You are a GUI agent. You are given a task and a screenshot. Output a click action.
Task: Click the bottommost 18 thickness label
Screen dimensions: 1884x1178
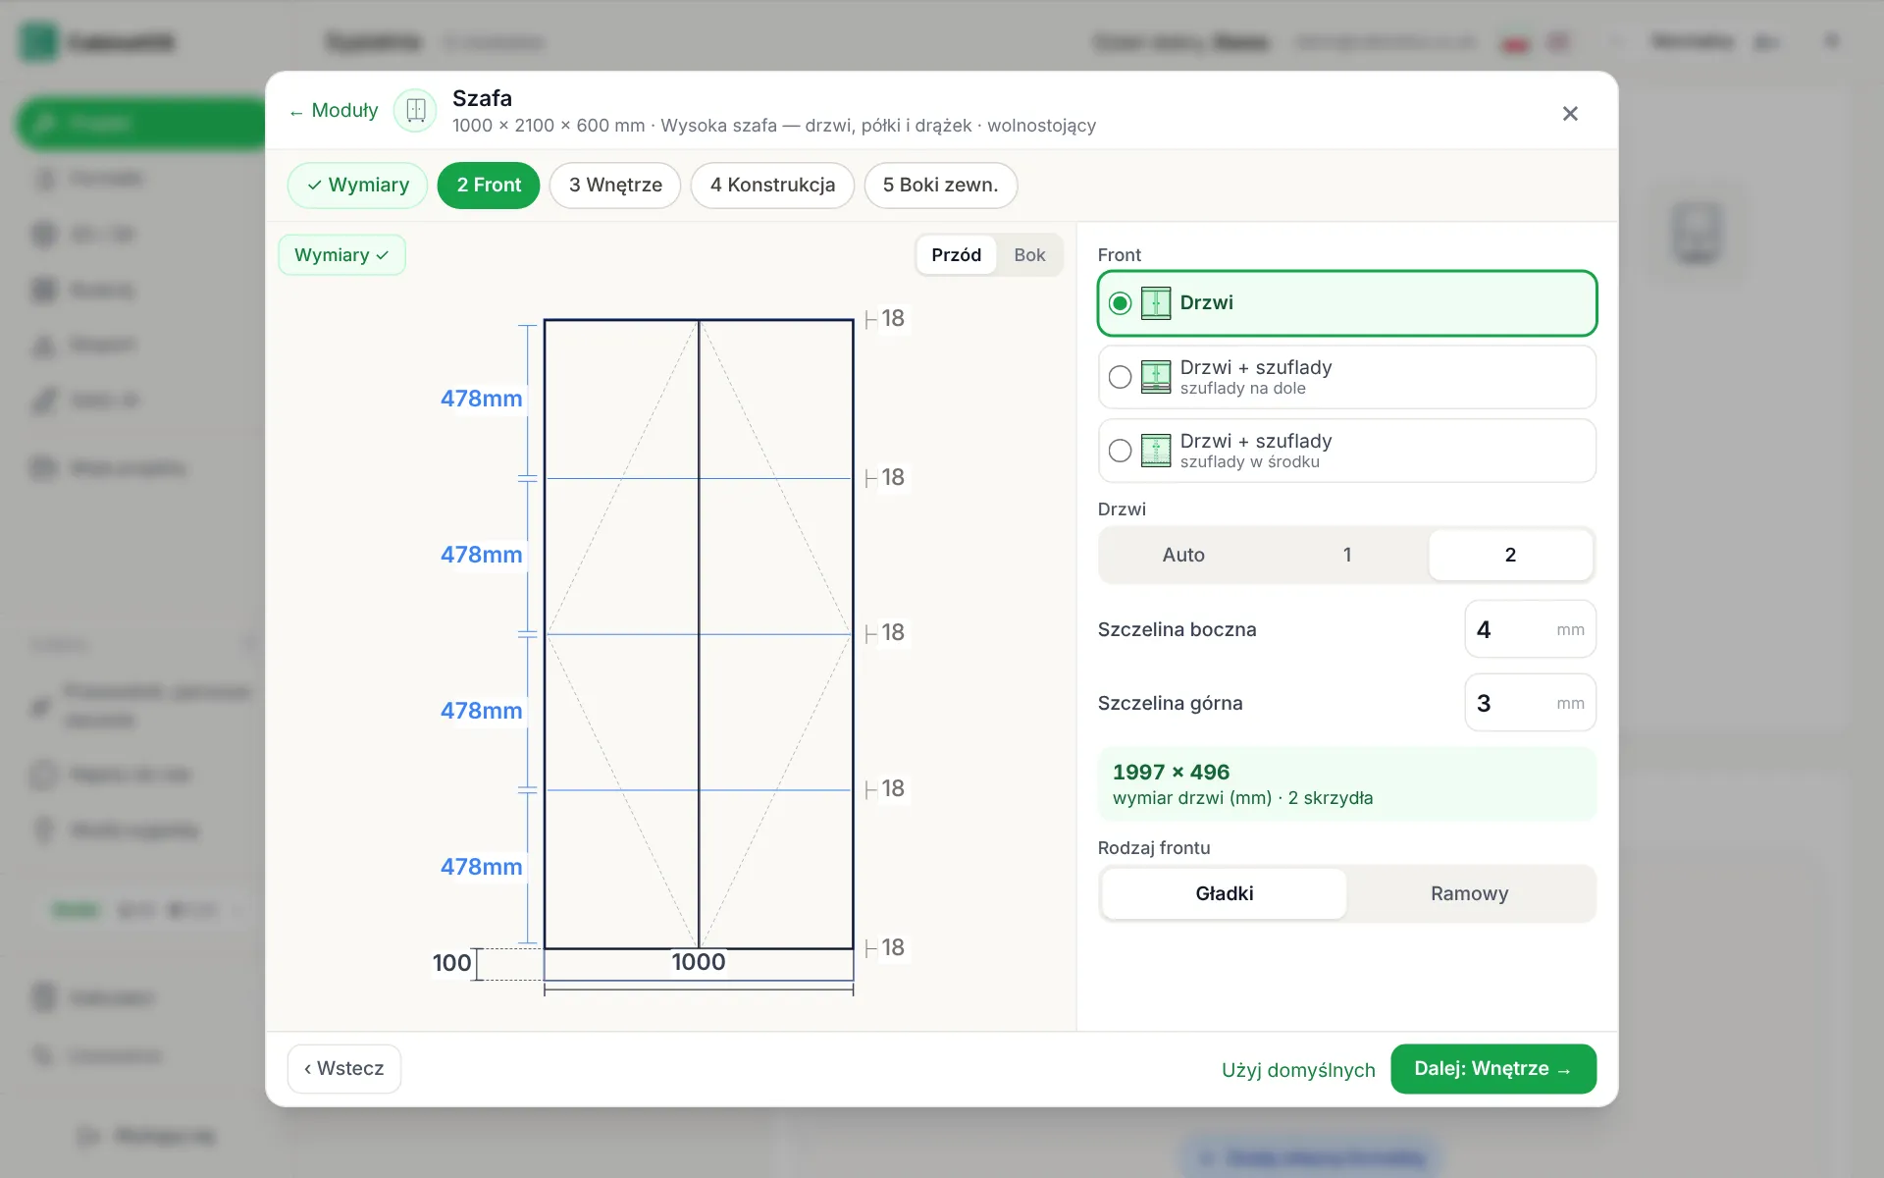point(892,948)
